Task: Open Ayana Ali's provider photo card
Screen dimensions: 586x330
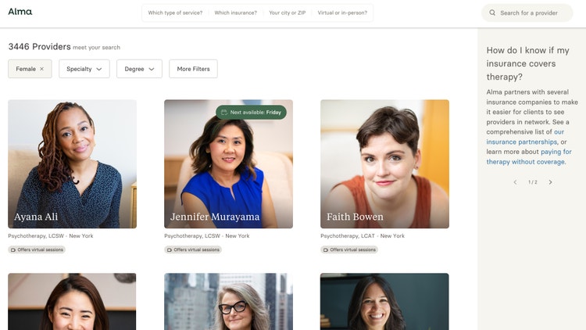Action: coord(72,163)
